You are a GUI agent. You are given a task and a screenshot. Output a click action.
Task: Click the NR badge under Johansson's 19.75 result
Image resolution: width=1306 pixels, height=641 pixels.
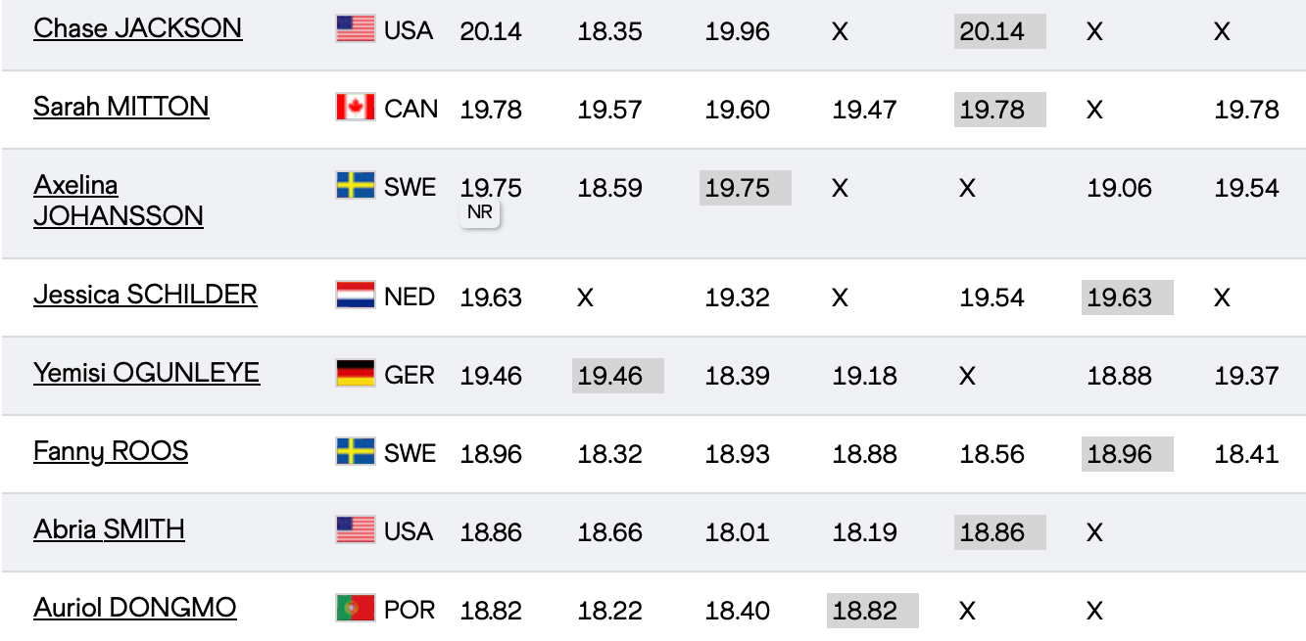click(x=480, y=212)
